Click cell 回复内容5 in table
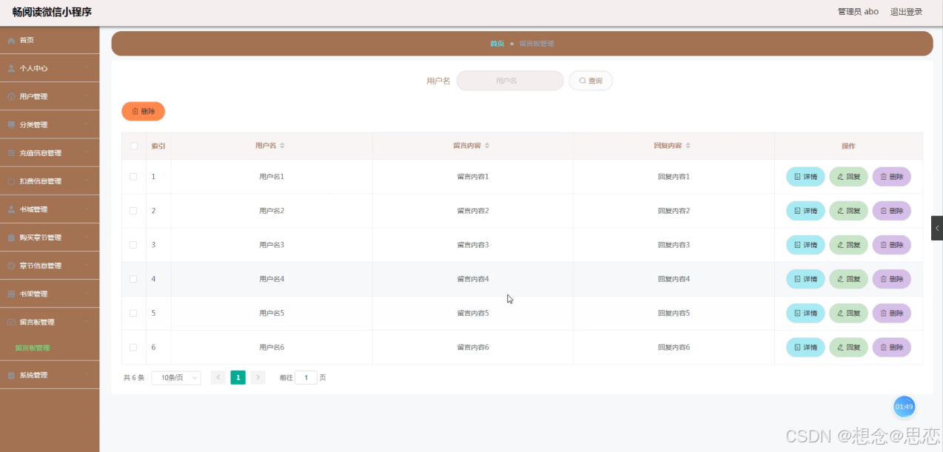 [674, 313]
